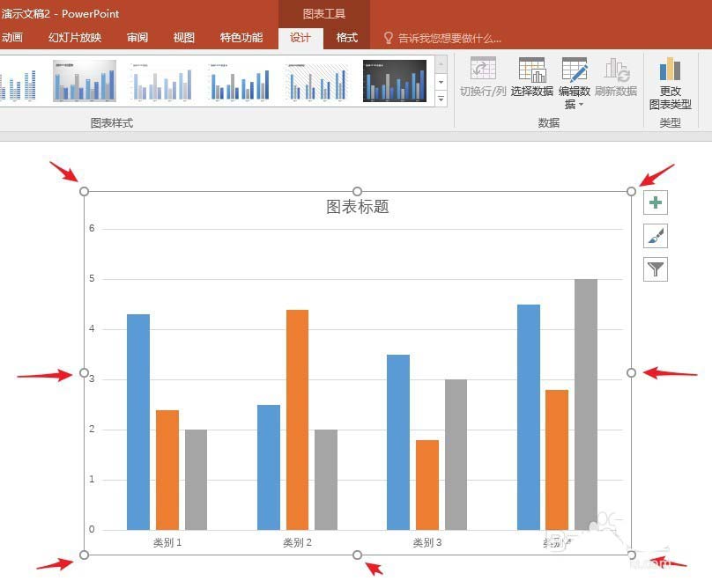712x588 pixels.
Task: Select the bottom-middle chart sizing handle
Action: 358,555
